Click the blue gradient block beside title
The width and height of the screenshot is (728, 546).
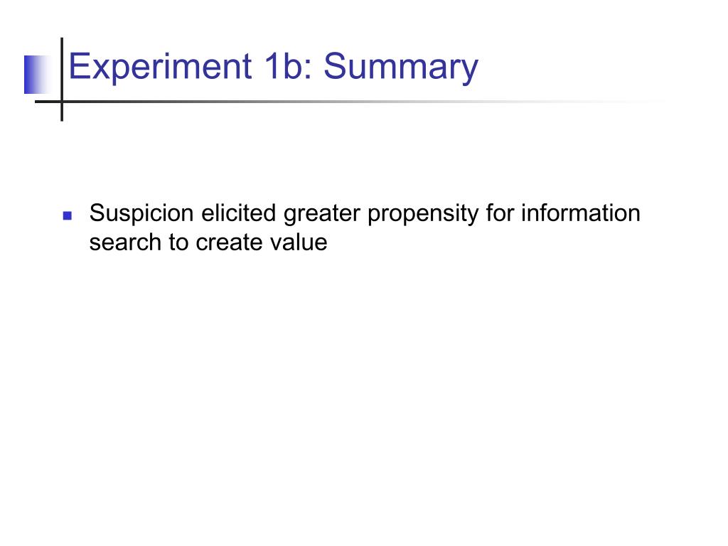pyautogui.click(x=37, y=74)
